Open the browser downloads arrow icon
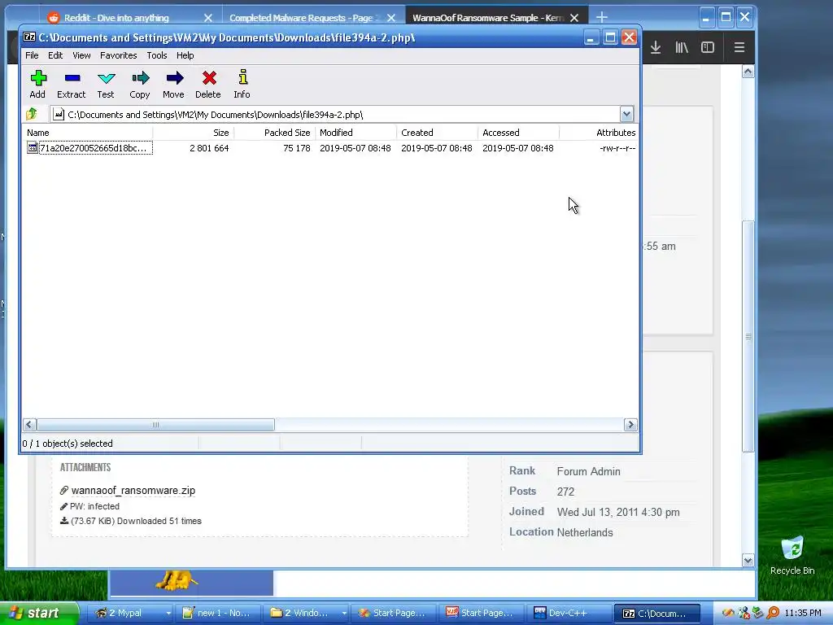 tap(656, 47)
